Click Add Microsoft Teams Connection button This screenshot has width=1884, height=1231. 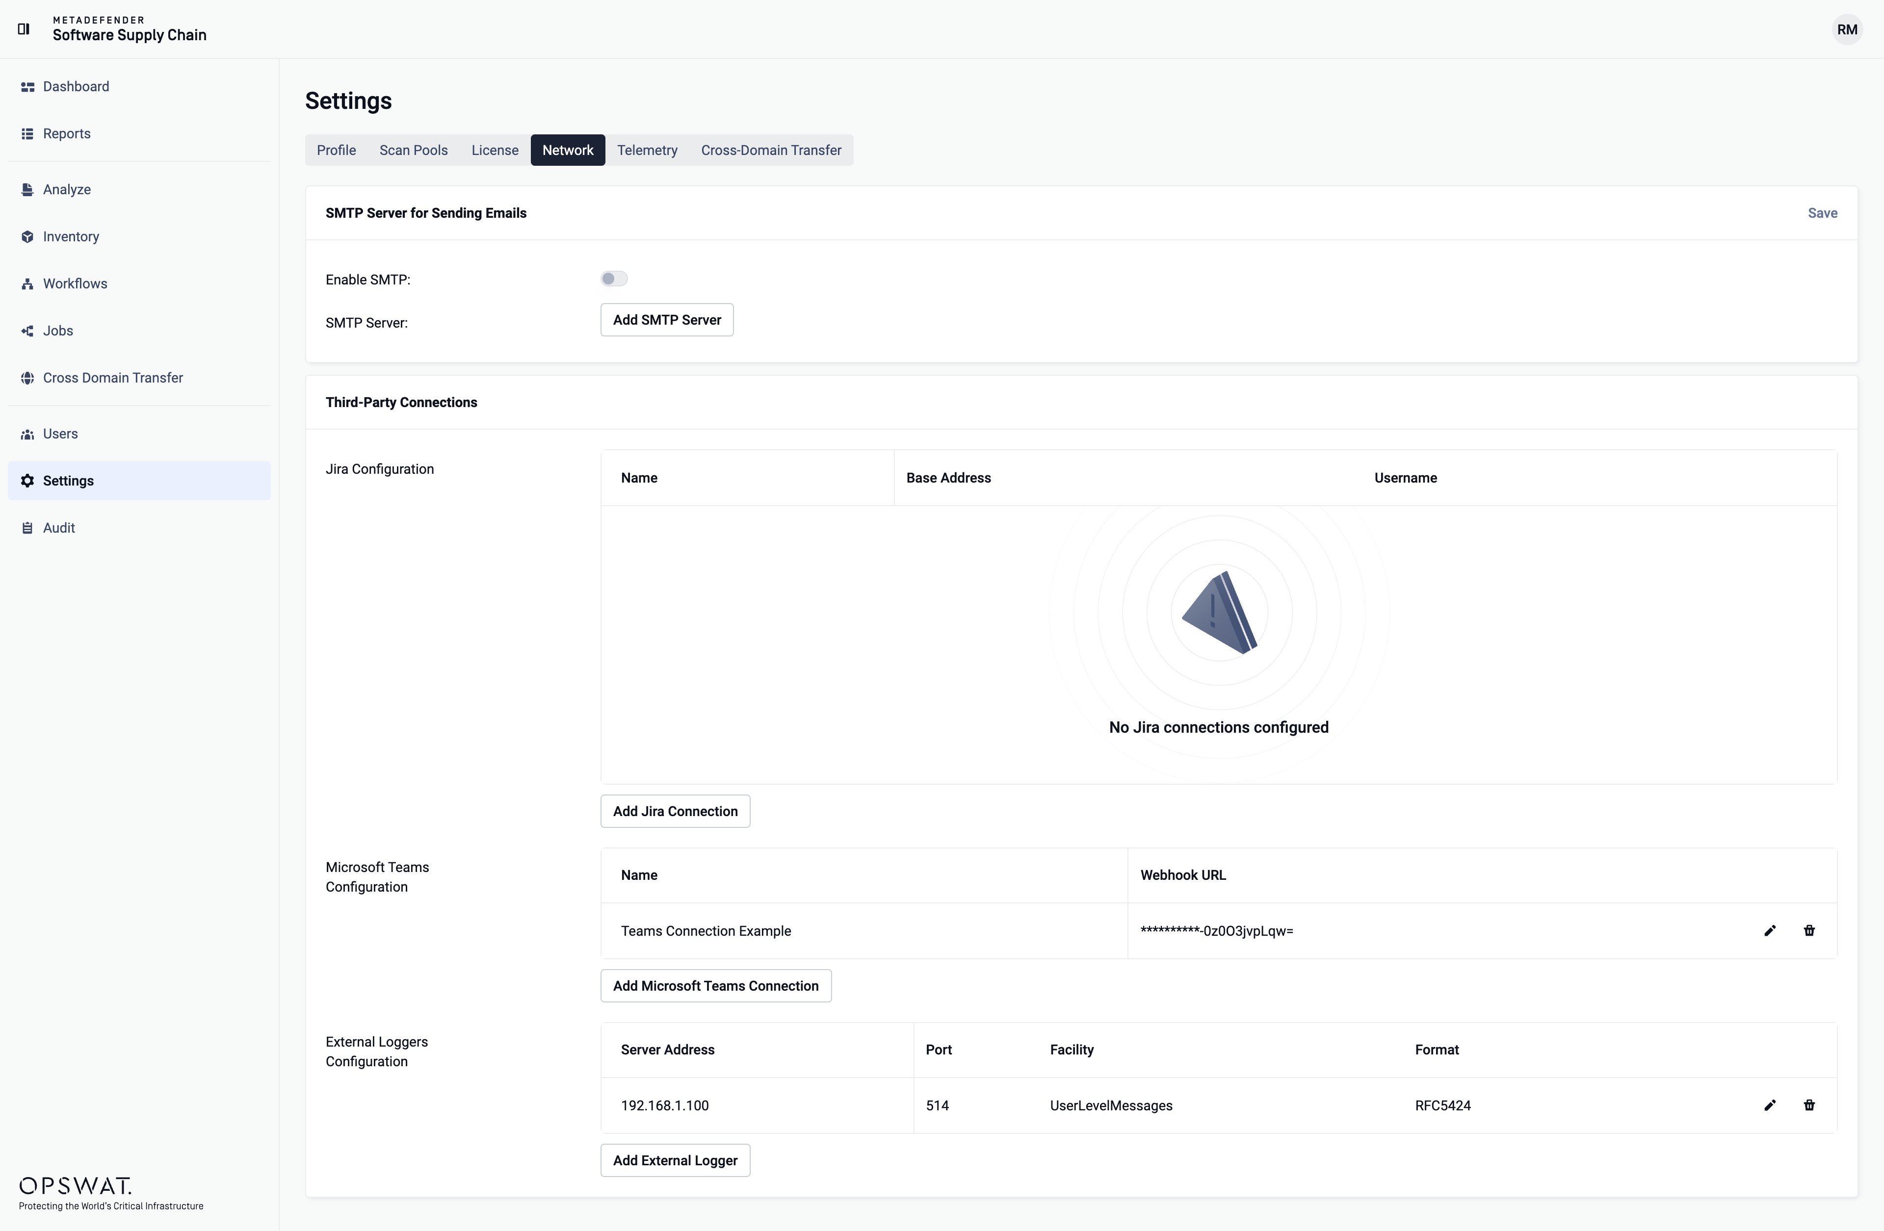[x=716, y=986]
